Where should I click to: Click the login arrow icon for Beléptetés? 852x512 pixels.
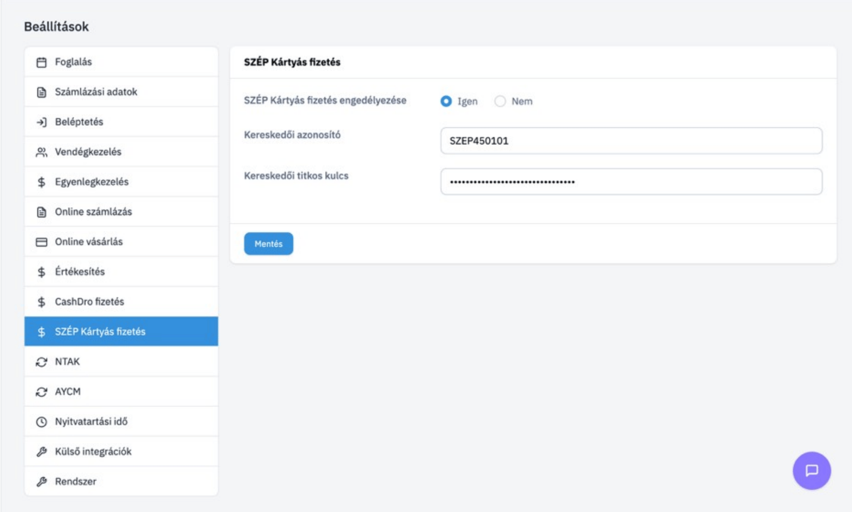(x=41, y=122)
